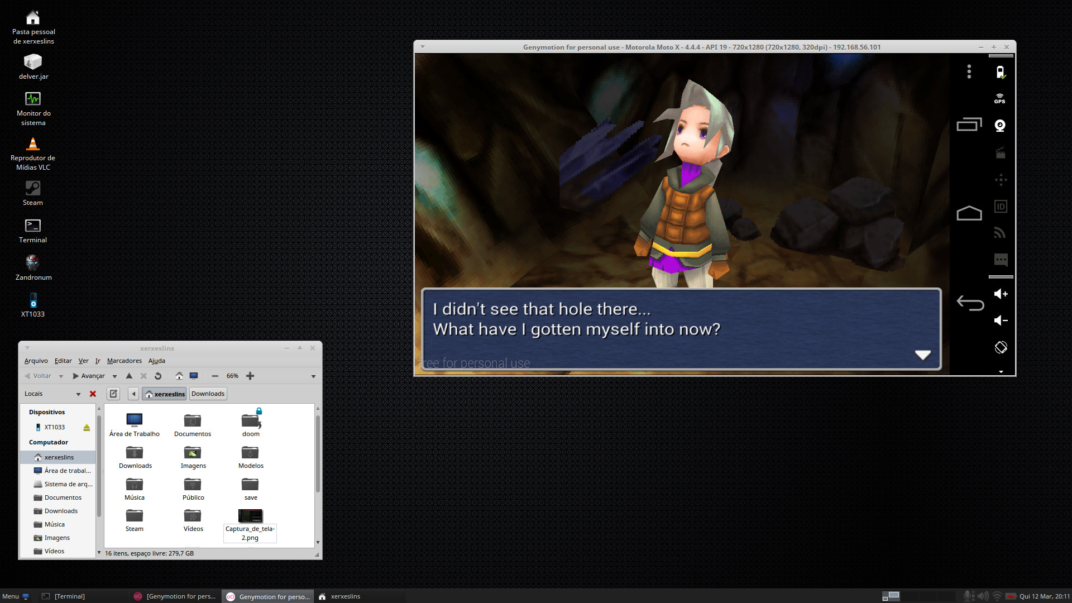The height and width of the screenshot is (603, 1072).
Task: Open the volume control in system tray
Action: pyautogui.click(x=983, y=596)
